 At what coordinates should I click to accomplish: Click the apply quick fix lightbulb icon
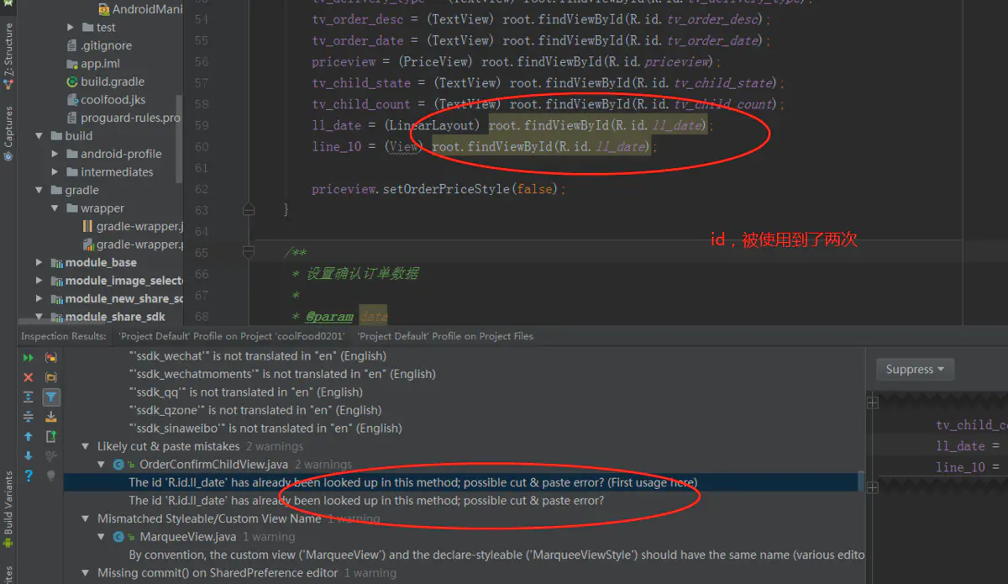click(x=51, y=476)
